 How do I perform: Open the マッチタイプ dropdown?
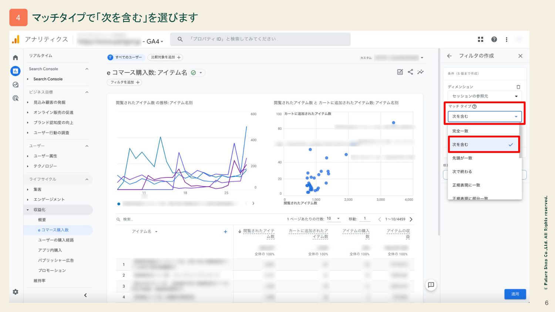(x=484, y=116)
